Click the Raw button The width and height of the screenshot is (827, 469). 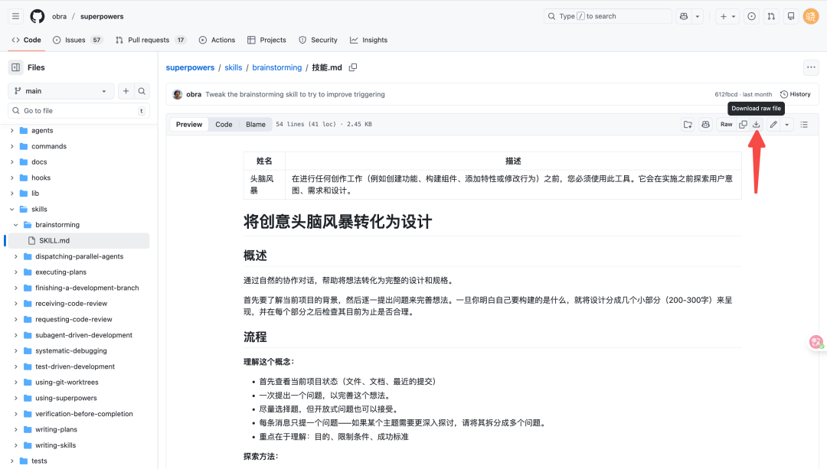[x=726, y=125]
